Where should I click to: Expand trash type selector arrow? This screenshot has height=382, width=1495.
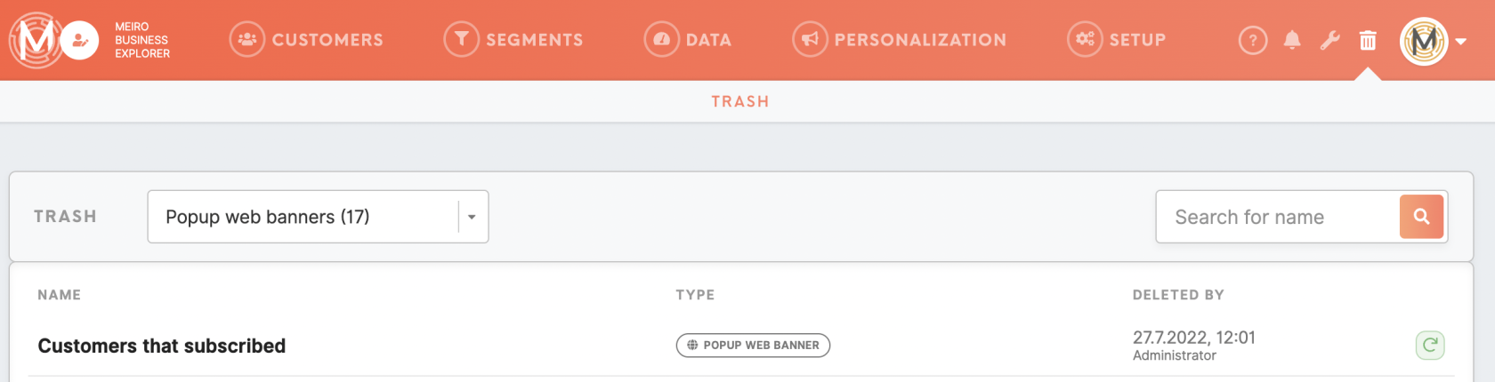(x=472, y=217)
